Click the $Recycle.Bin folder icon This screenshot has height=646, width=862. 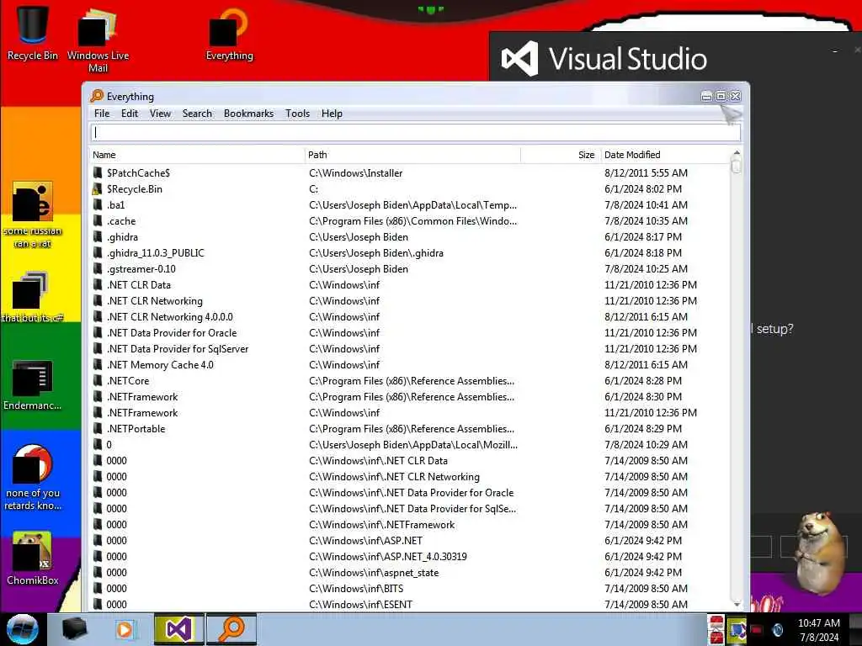point(98,189)
